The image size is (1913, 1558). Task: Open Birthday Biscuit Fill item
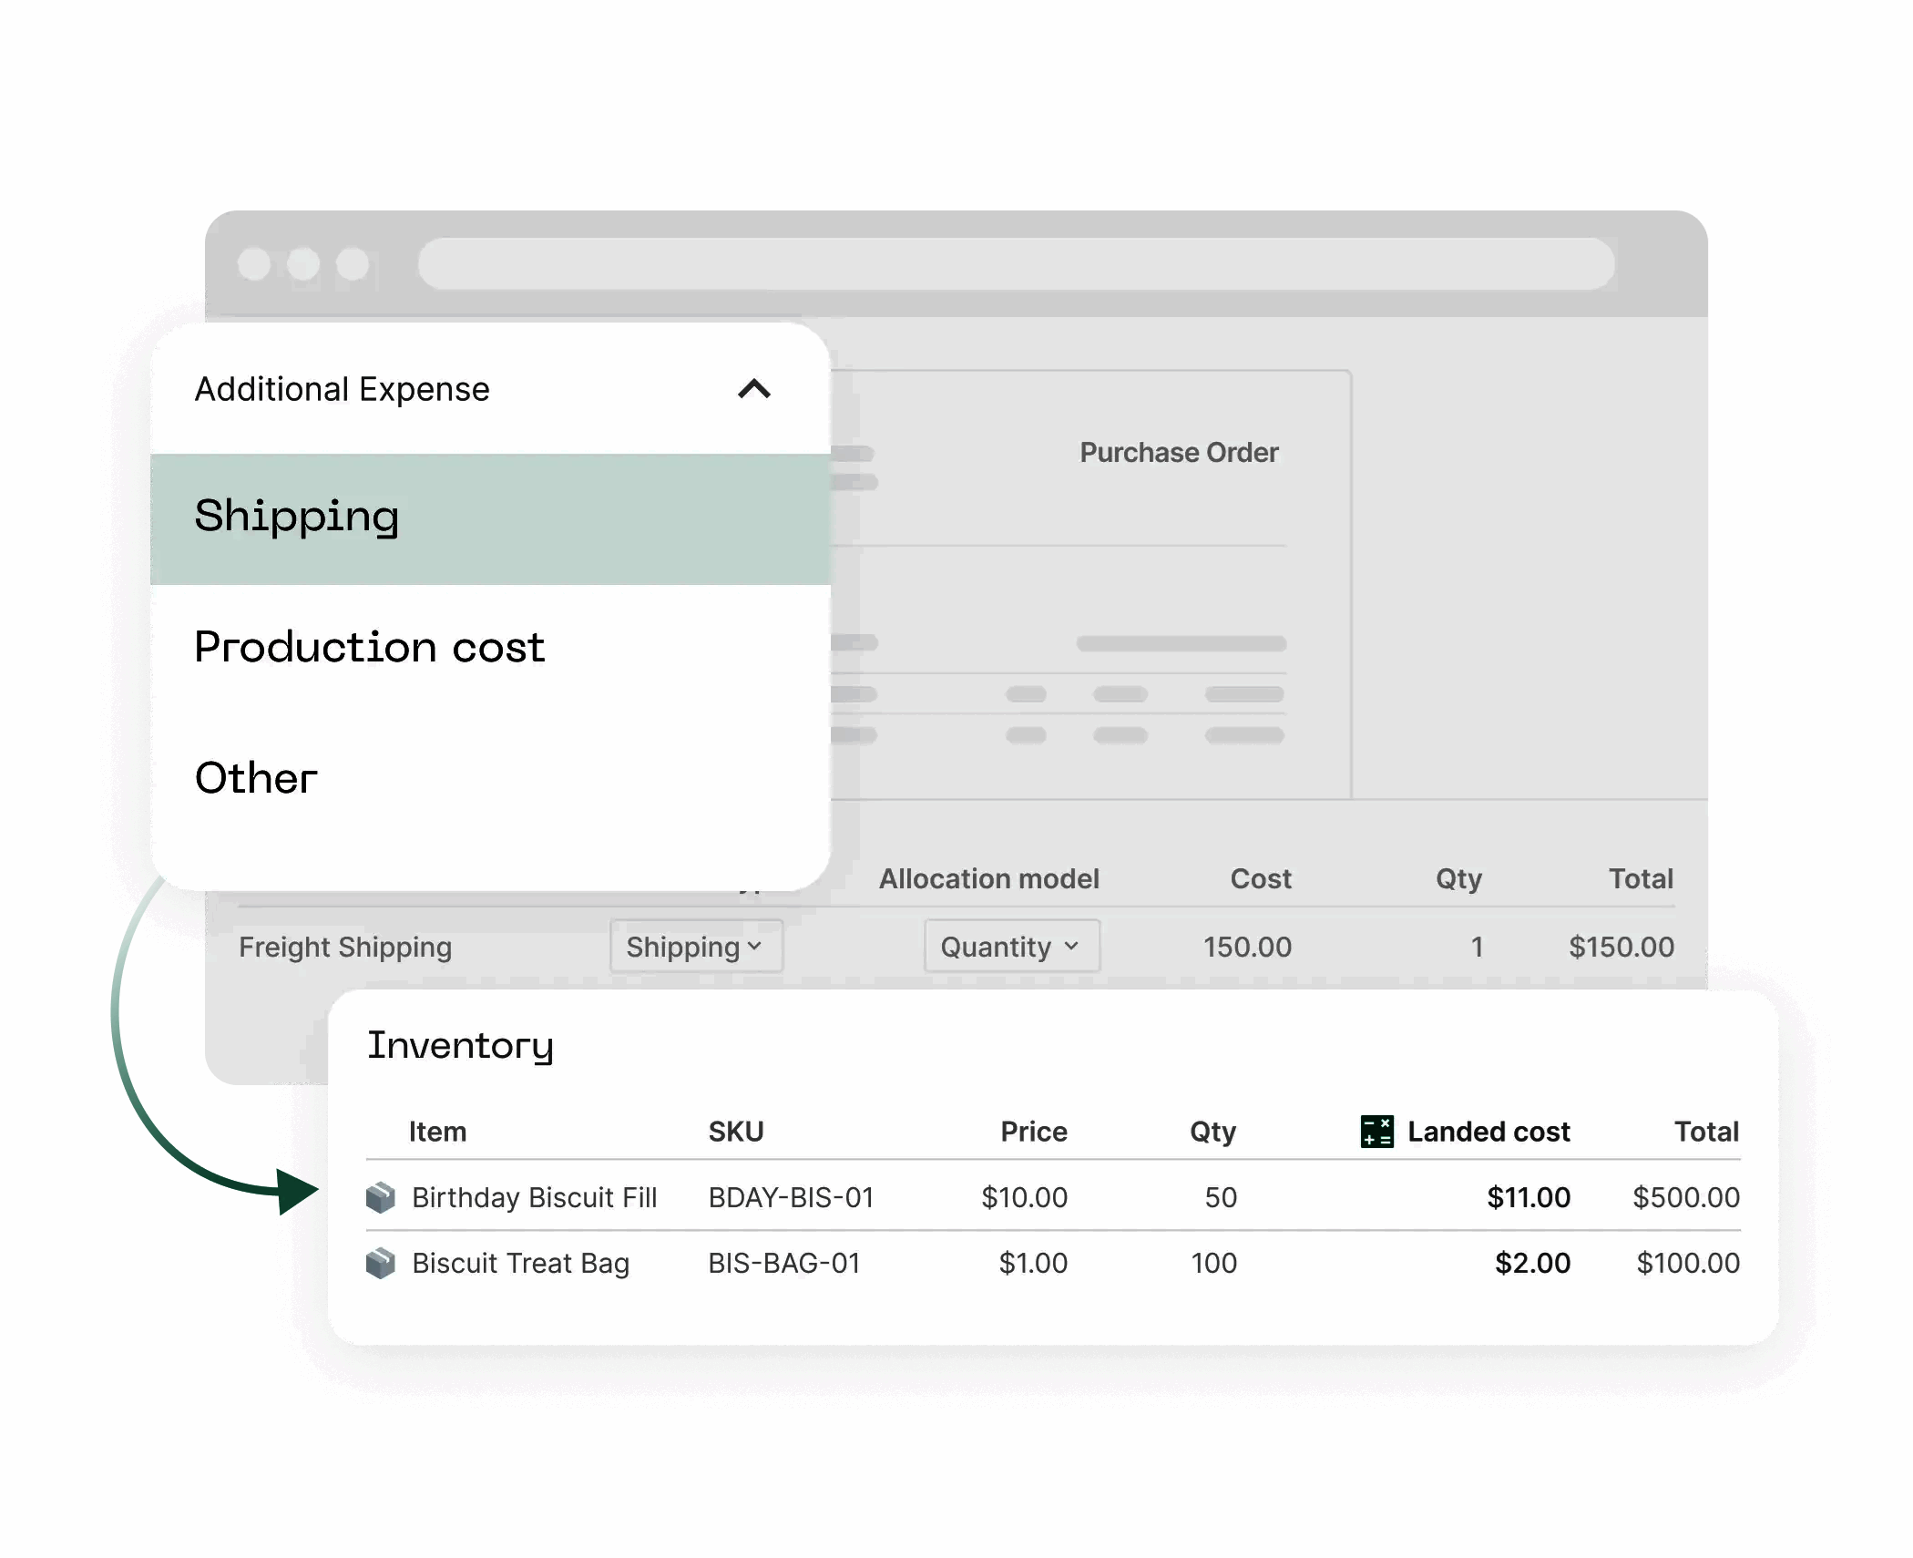pos(534,1197)
